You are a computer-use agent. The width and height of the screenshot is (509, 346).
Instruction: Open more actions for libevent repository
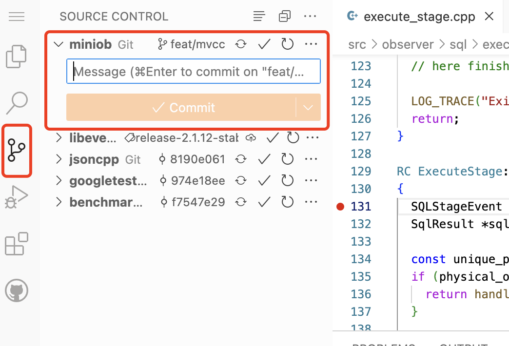click(x=313, y=138)
